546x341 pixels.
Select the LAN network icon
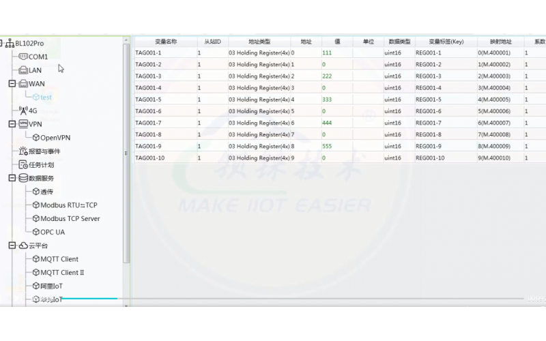point(23,70)
